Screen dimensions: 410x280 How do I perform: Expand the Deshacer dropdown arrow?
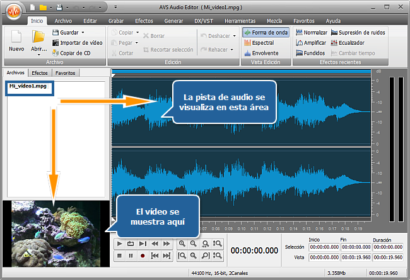tap(234, 36)
